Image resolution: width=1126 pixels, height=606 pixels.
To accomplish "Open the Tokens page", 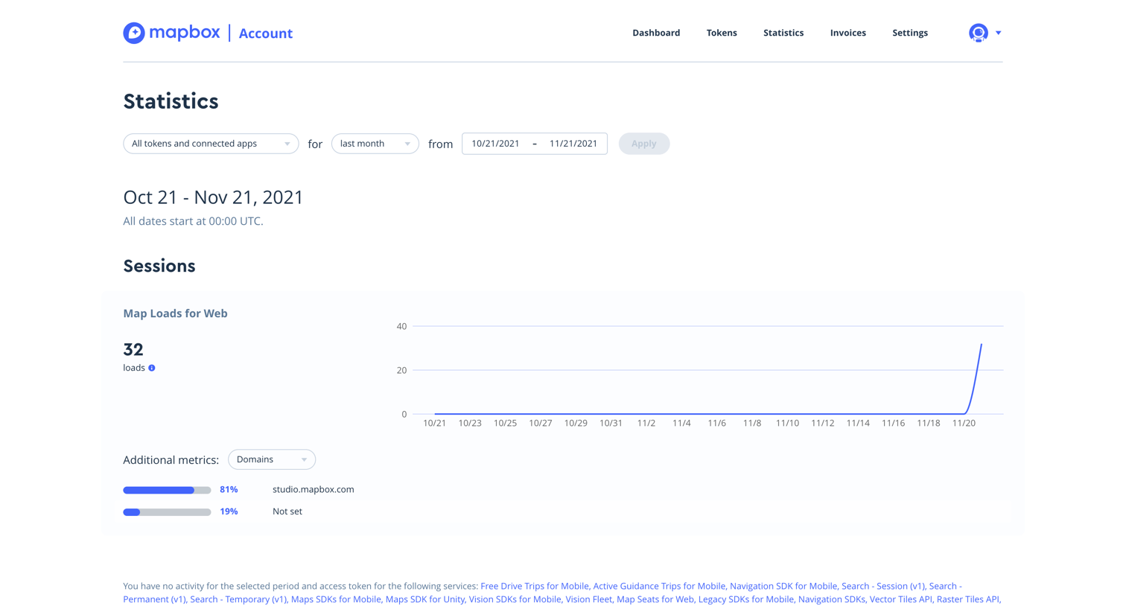I will pos(722,33).
